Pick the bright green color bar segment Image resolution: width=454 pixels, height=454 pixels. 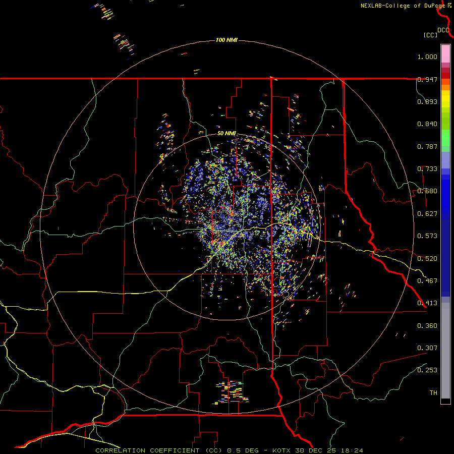445,138
